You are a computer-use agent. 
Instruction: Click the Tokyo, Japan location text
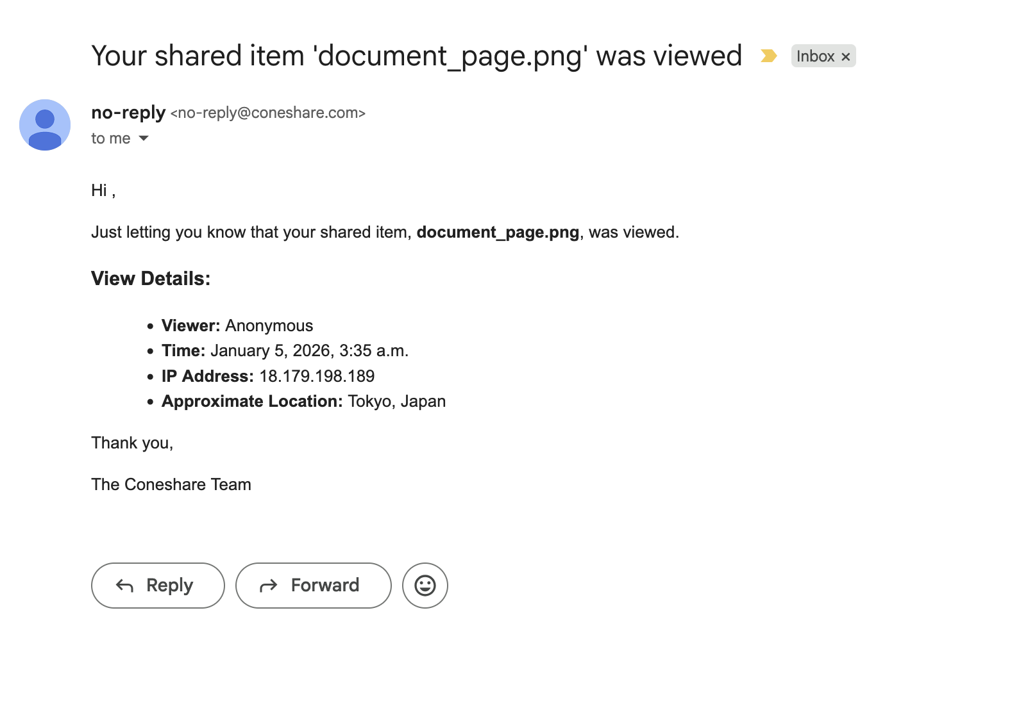(396, 402)
